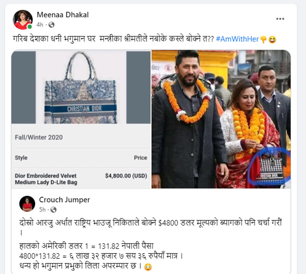306x274 pixels.
Task: Click Meenaa Dhakal's profile picture
Action: 23,20
